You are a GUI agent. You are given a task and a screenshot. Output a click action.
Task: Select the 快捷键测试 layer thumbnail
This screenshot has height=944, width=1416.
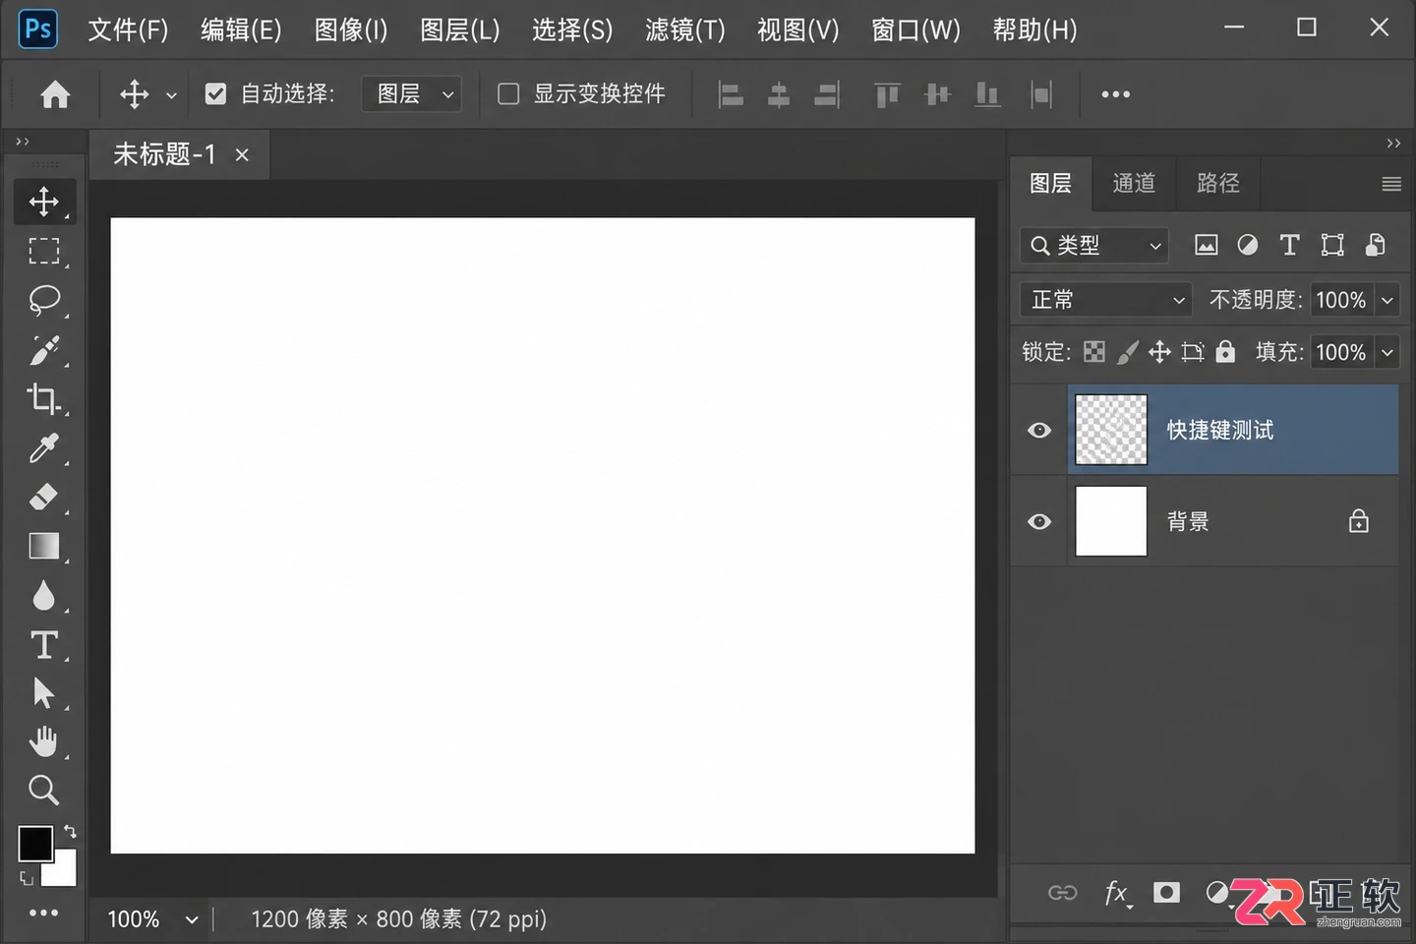pyautogui.click(x=1111, y=430)
